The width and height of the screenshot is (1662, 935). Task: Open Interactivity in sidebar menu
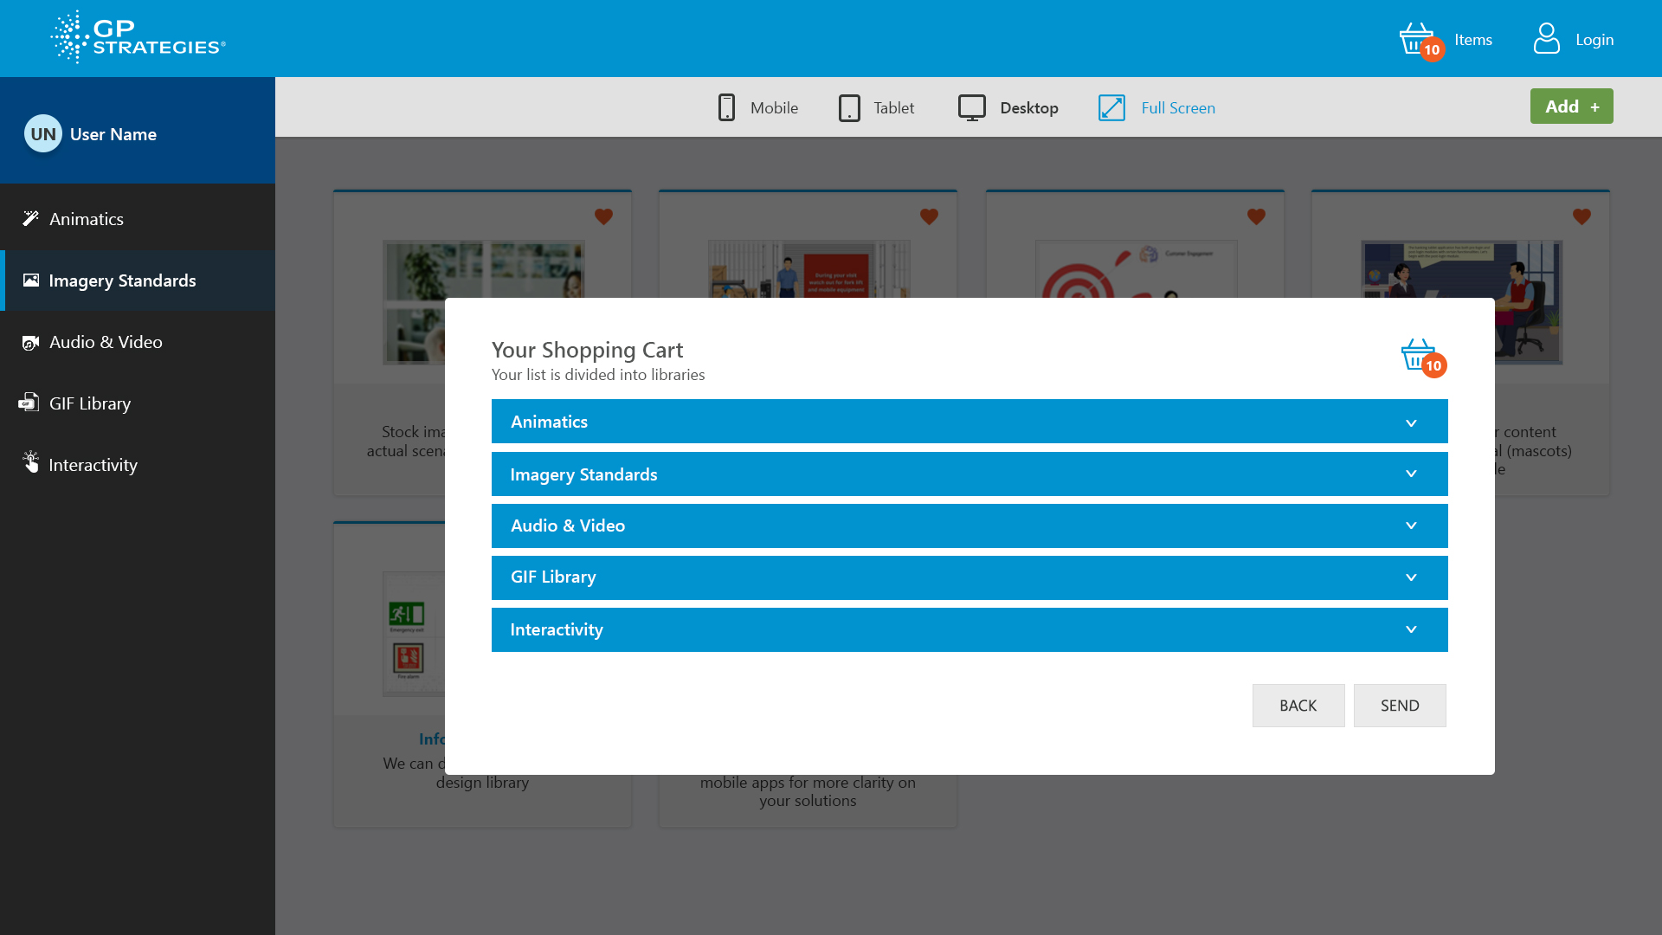click(x=93, y=465)
